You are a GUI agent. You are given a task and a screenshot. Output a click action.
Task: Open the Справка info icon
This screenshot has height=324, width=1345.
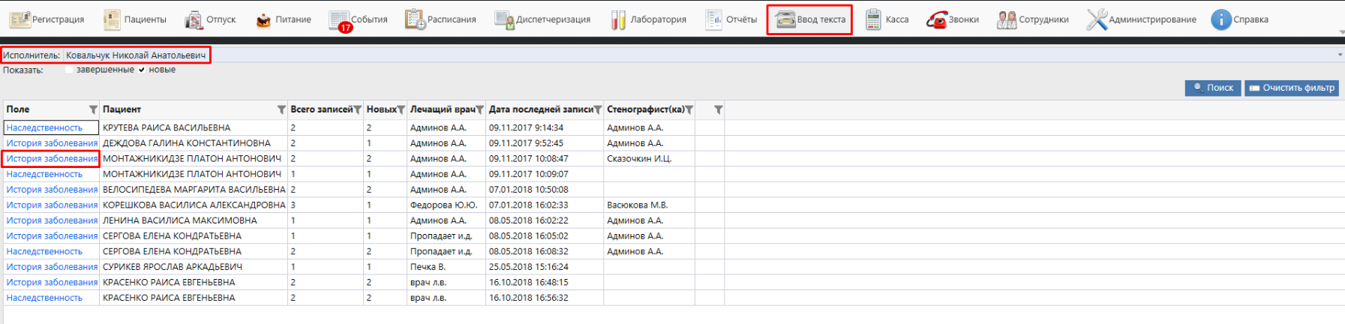coord(1221,19)
